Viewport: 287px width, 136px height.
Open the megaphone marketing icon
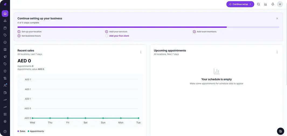pyautogui.click(x=5, y=57)
